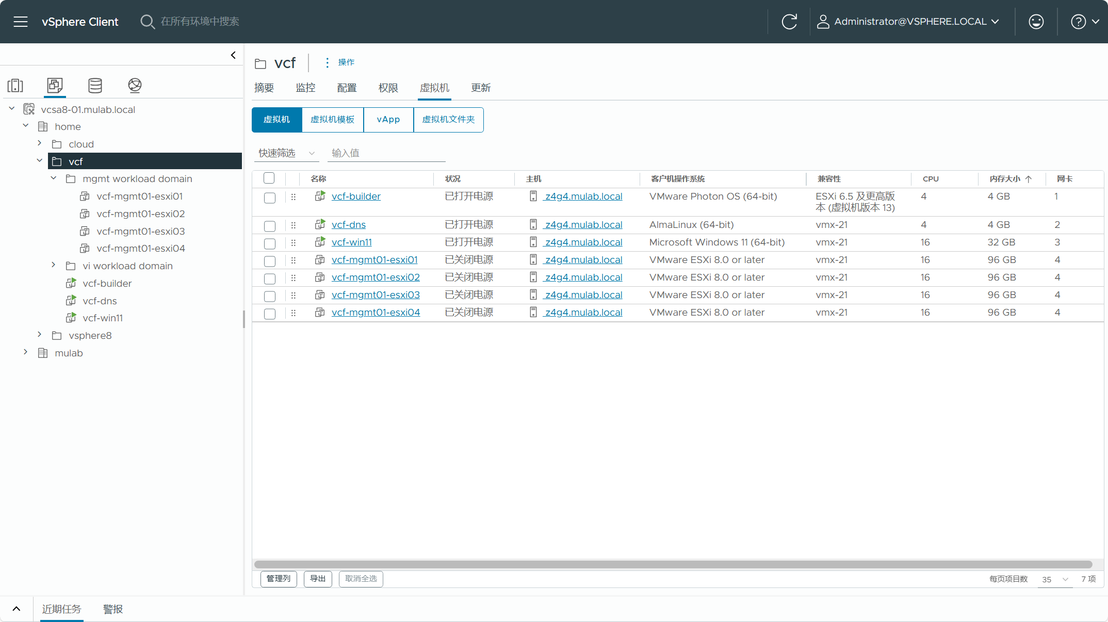Viewport: 1108px width, 622px height.
Task: Open the help question mark menu
Action: 1078,22
